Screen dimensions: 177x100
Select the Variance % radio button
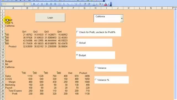[x=96, y=80]
